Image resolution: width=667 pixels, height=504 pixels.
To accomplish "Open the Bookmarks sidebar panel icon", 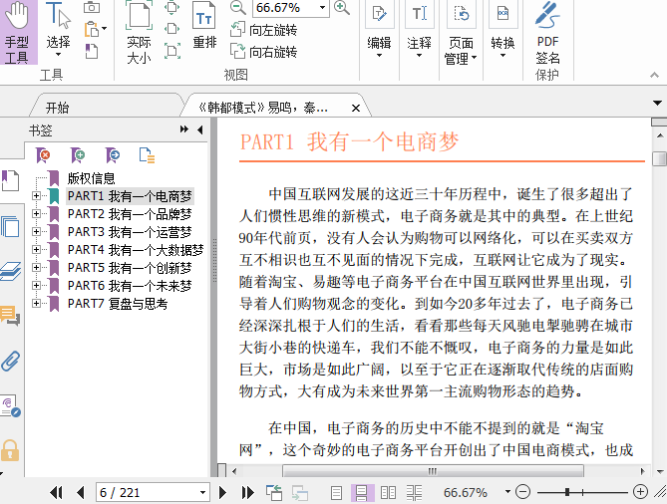I will click(x=10, y=180).
